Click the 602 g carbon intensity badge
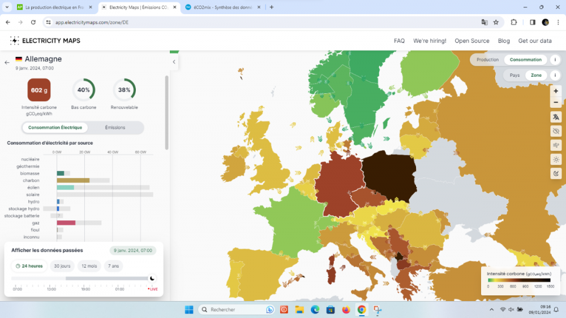The width and height of the screenshot is (566, 318). point(39,90)
